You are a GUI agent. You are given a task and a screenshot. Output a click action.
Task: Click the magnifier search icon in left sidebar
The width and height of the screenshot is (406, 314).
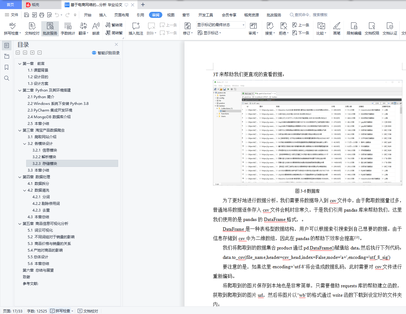(x=7, y=78)
